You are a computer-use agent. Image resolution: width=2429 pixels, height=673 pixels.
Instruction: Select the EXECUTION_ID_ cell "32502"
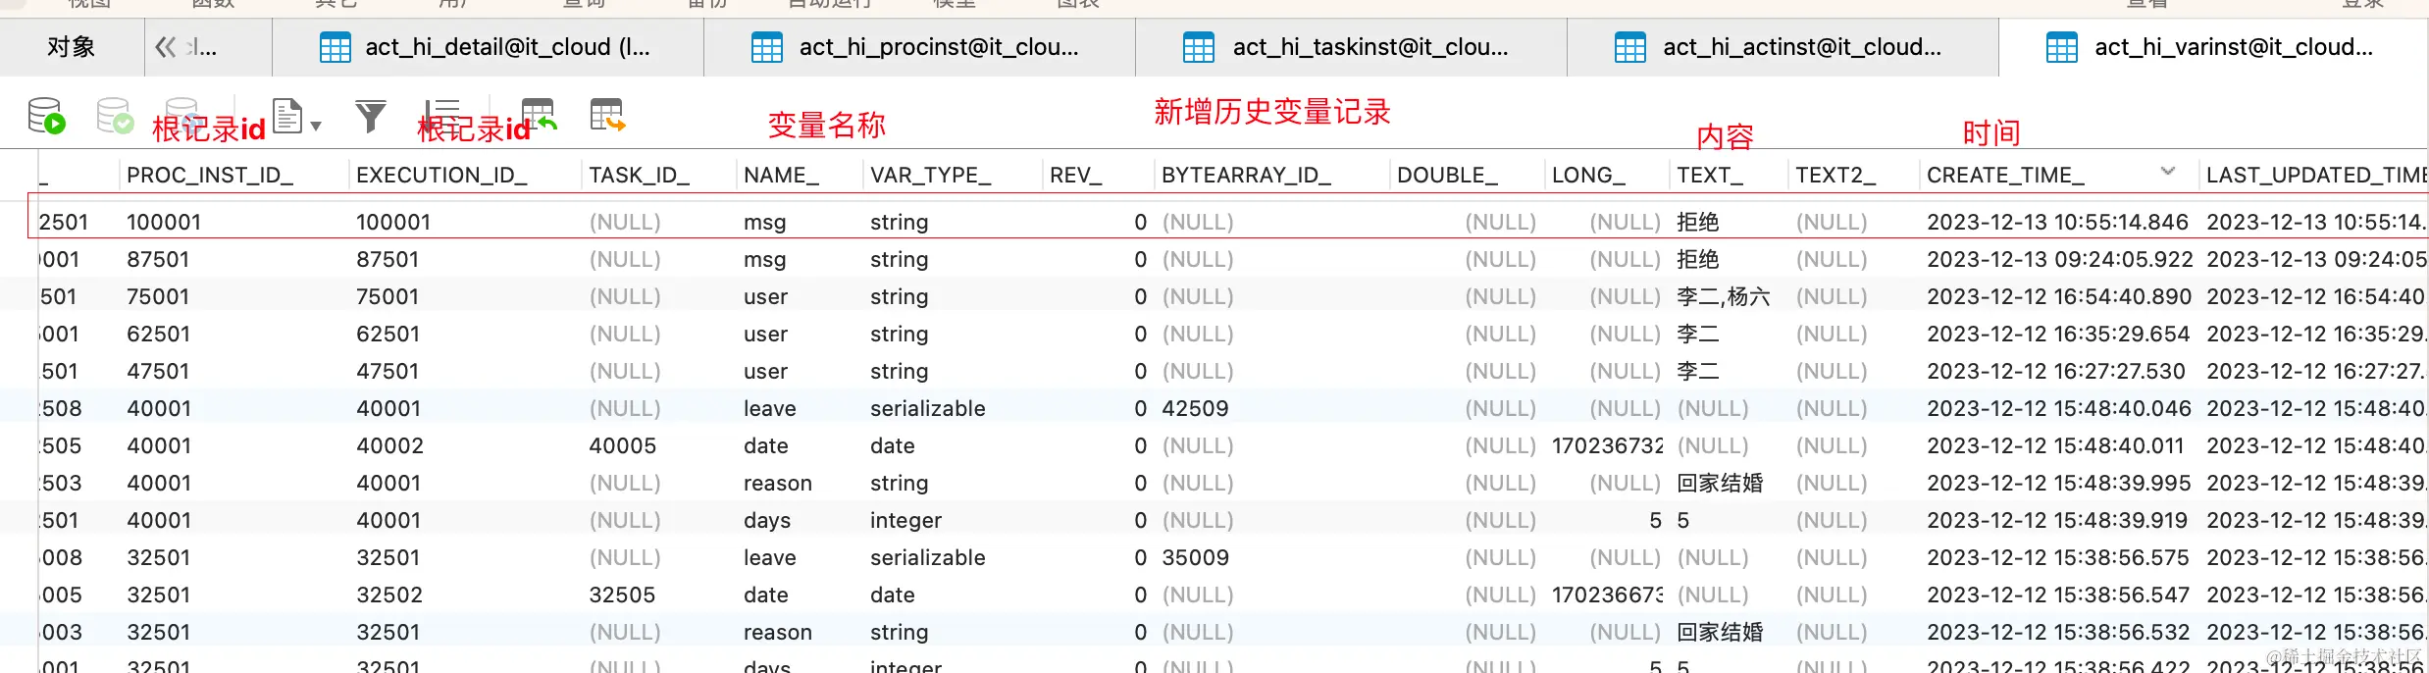[x=389, y=595]
